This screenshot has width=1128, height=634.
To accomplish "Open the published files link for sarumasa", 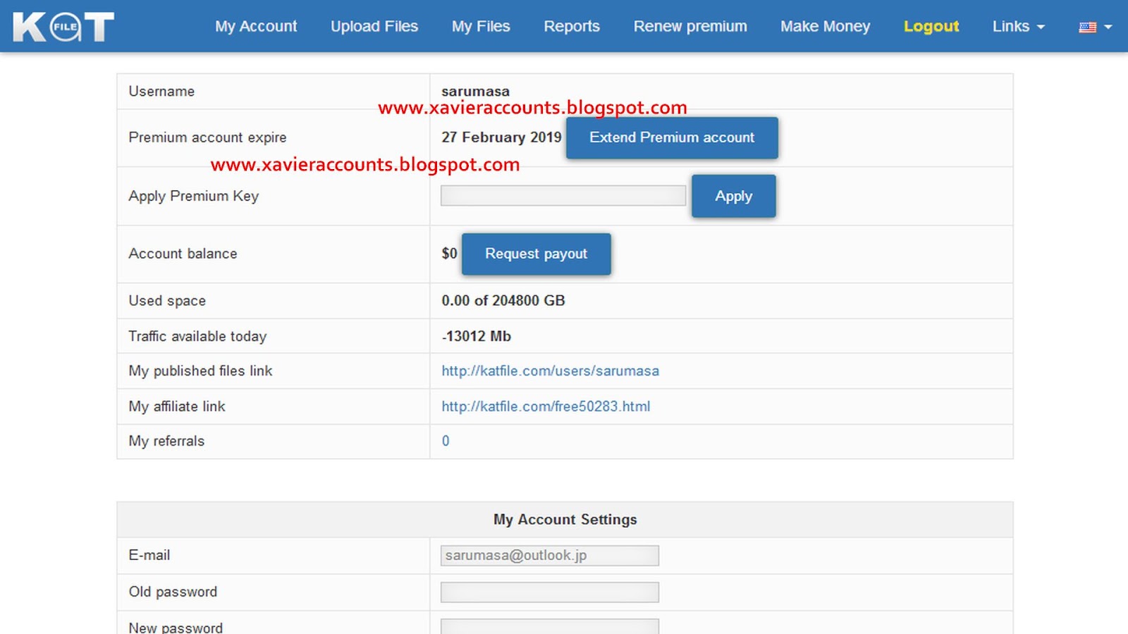I will (x=551, y=371).
